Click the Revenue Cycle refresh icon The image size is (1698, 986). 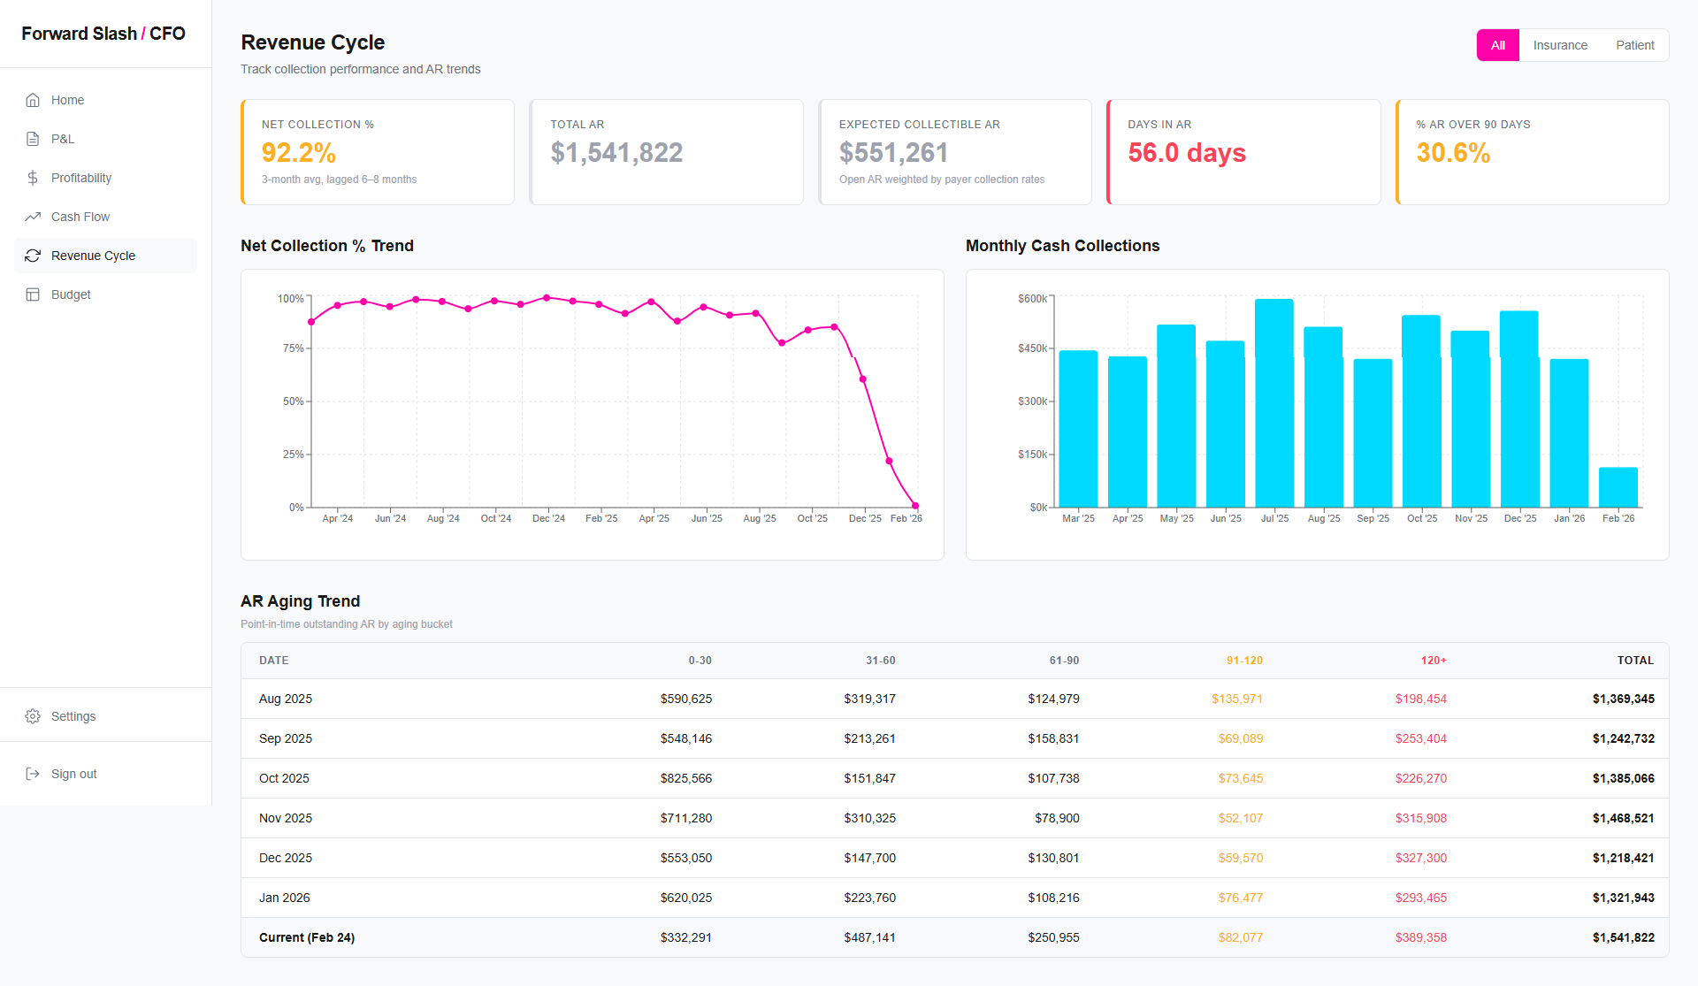(x=33, y=256)
